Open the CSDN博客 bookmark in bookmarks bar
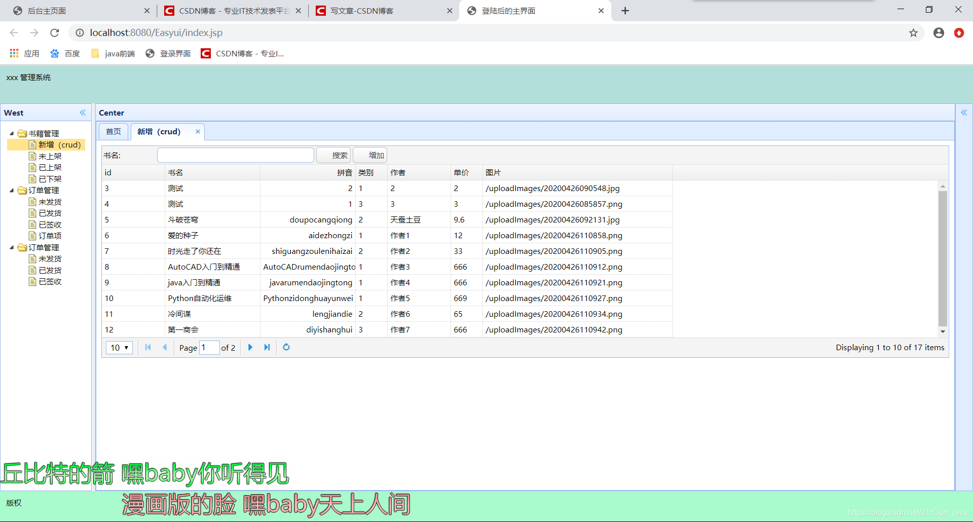The width and height of the screenshot is (973, 522). [242, 53]
